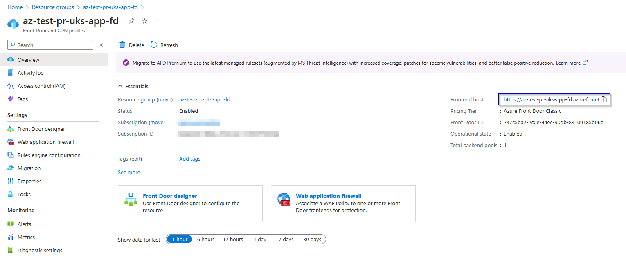Click the Access control (IAM) icon
This screenshot has height=260, width=626.
[11, 86]
